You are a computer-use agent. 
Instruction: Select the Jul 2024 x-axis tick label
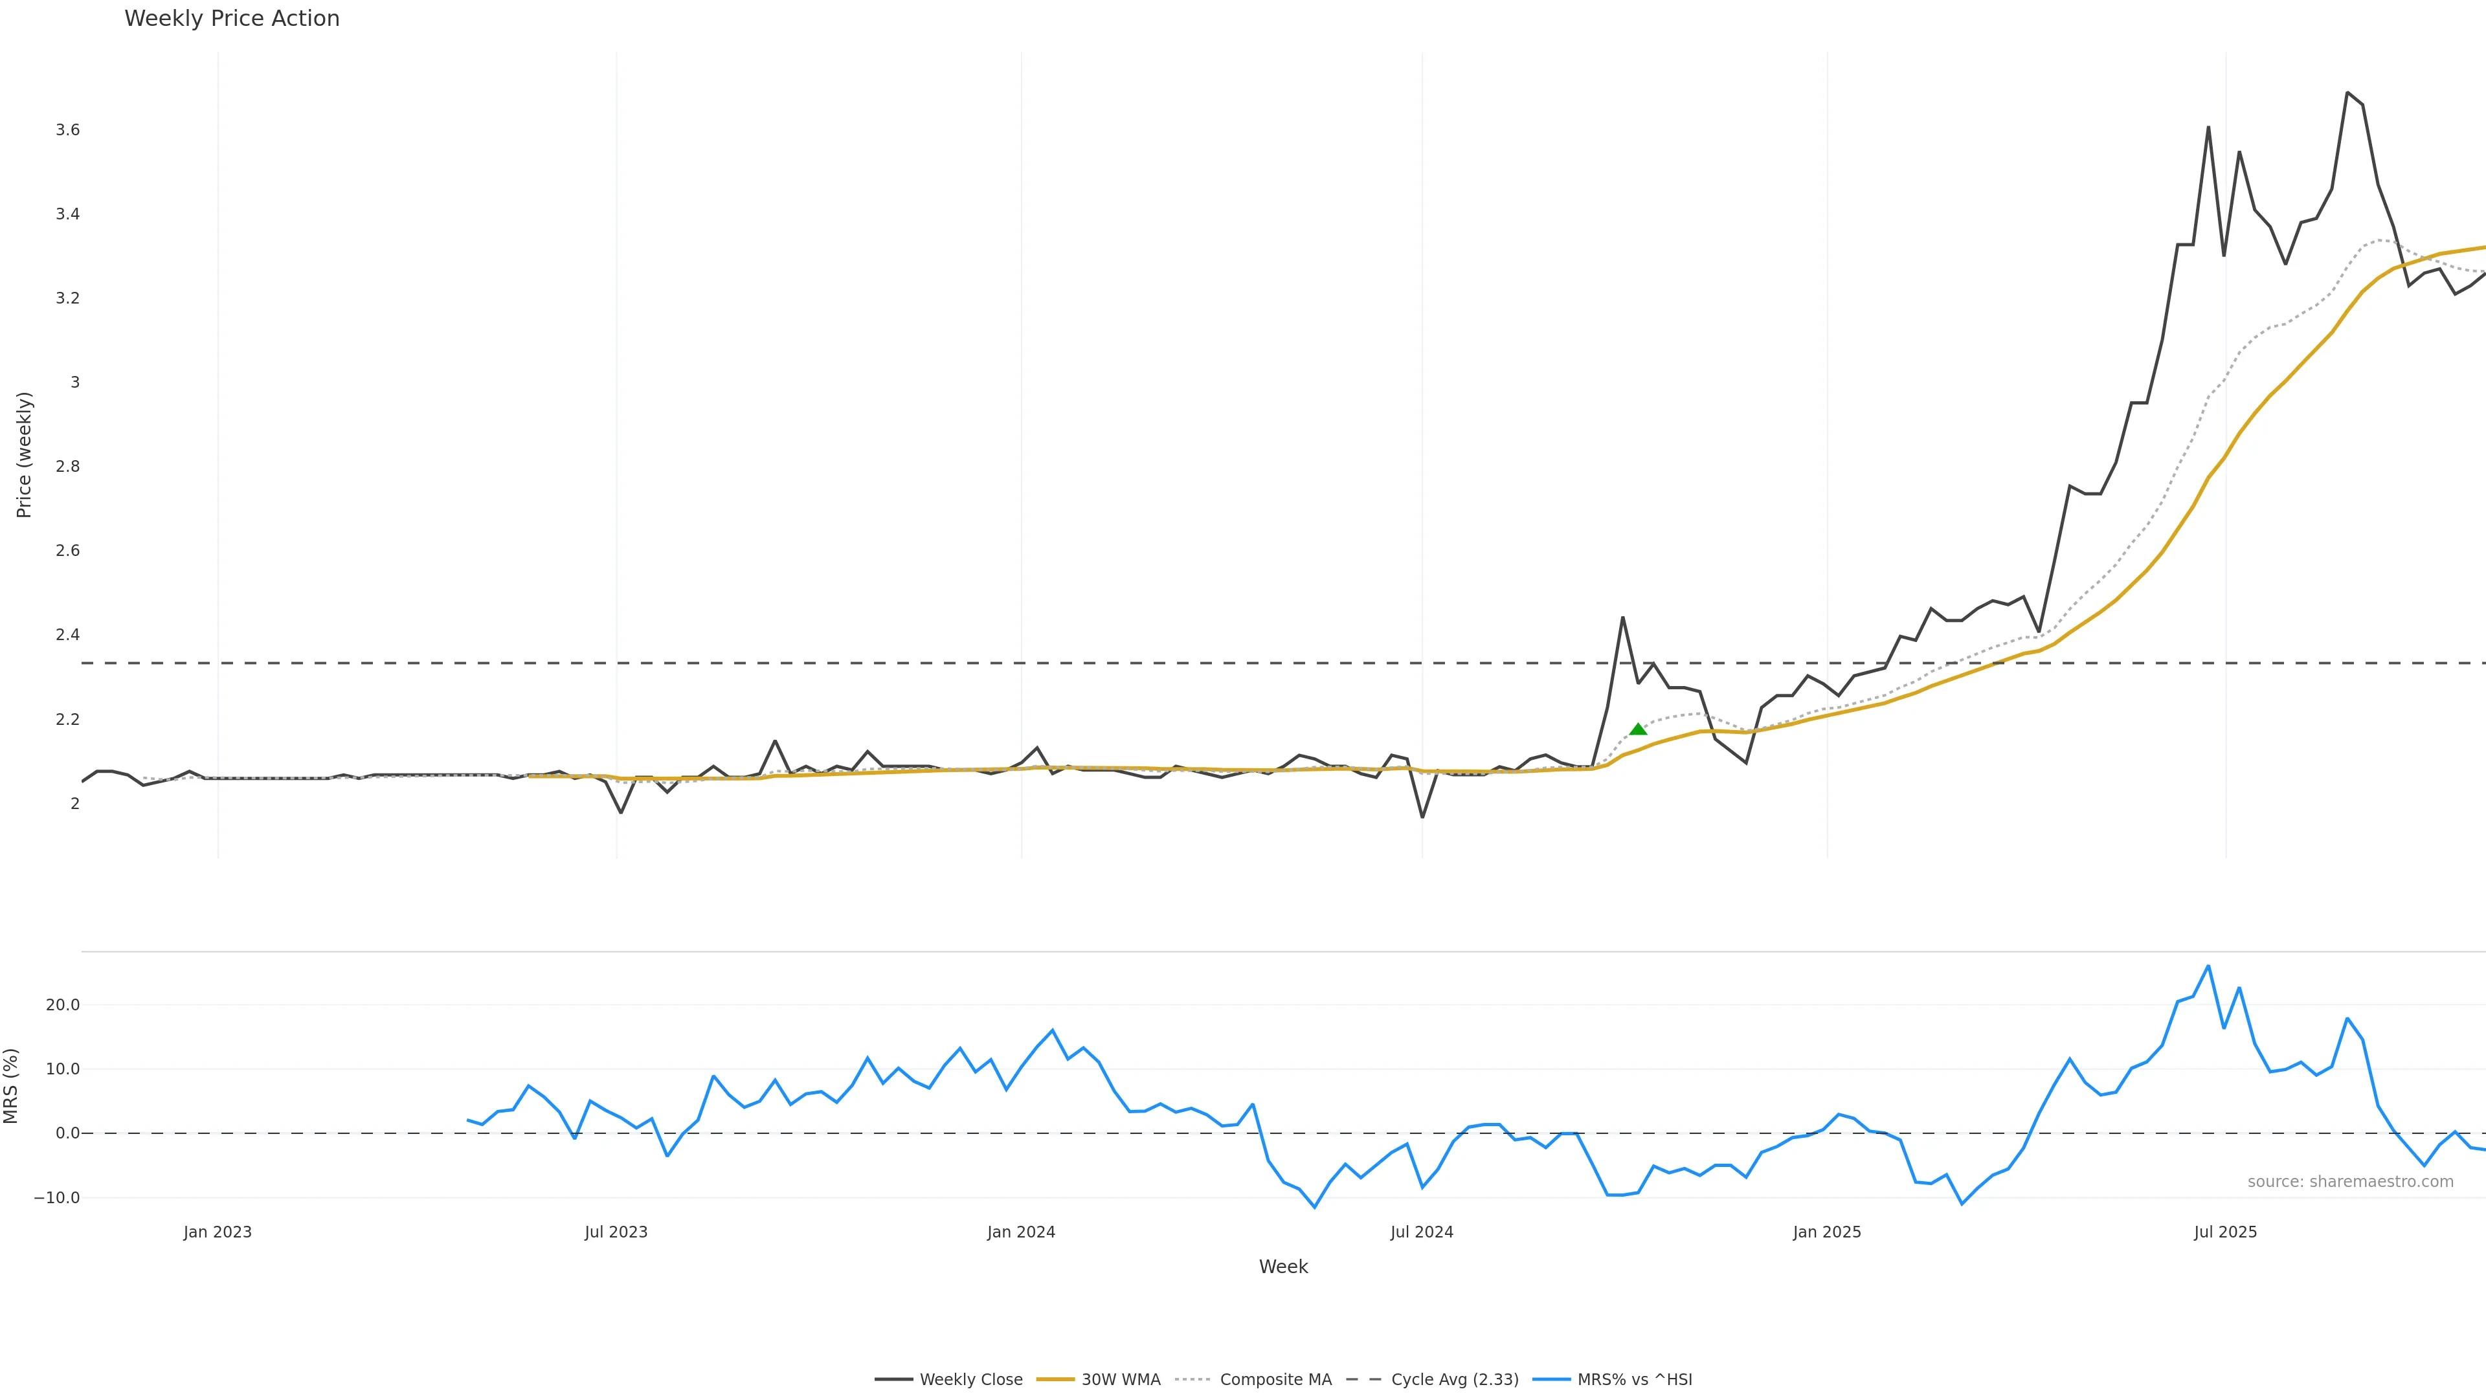1422,1232
